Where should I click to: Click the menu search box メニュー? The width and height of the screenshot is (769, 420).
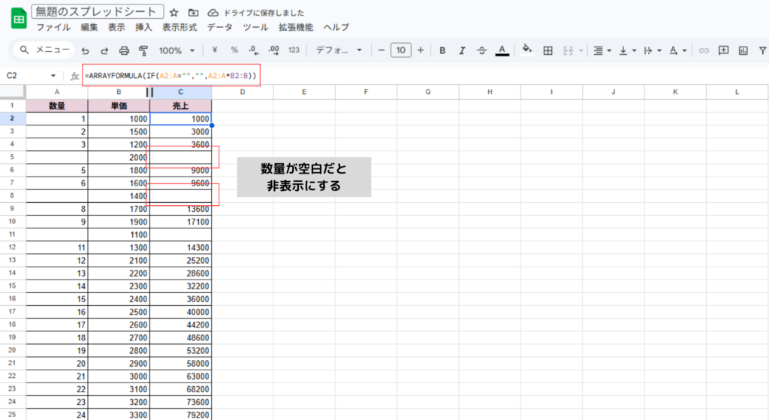(44, 50)
